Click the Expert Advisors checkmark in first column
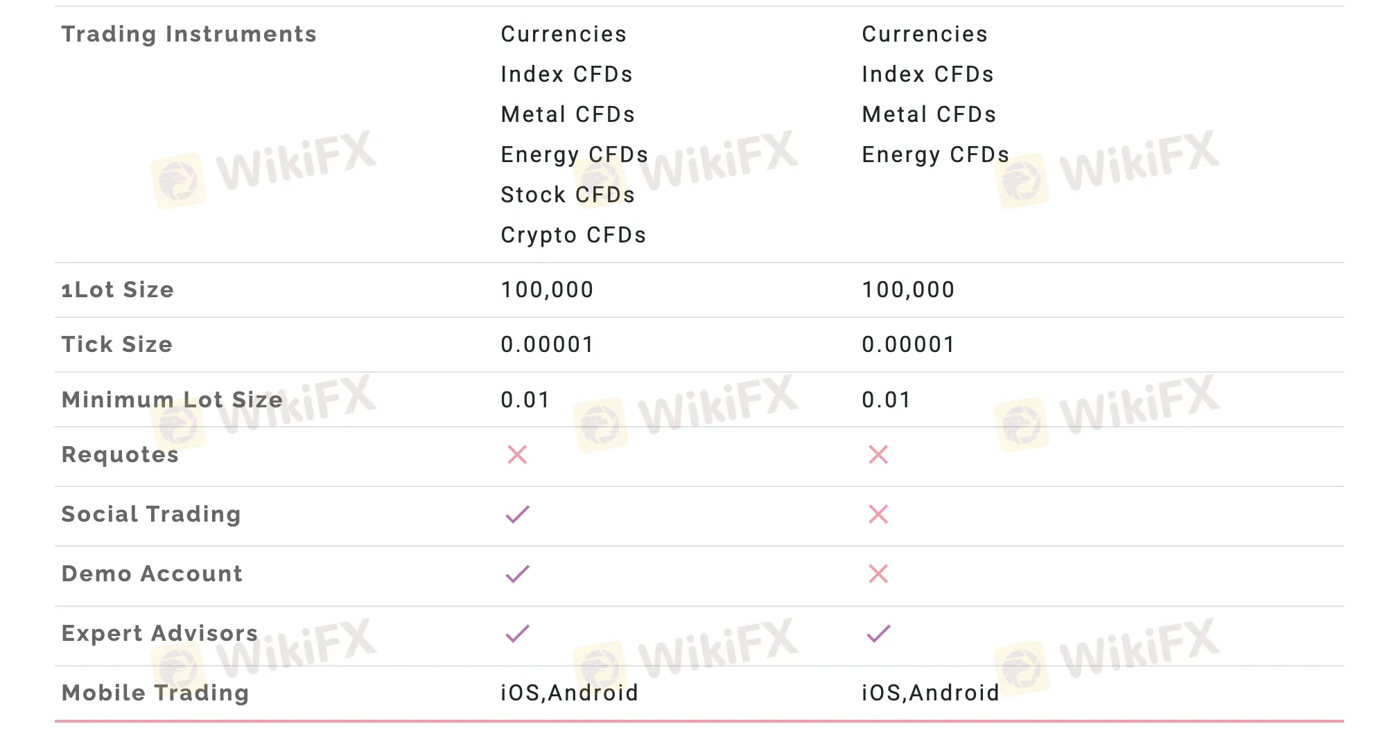 [x=517, y=633]
